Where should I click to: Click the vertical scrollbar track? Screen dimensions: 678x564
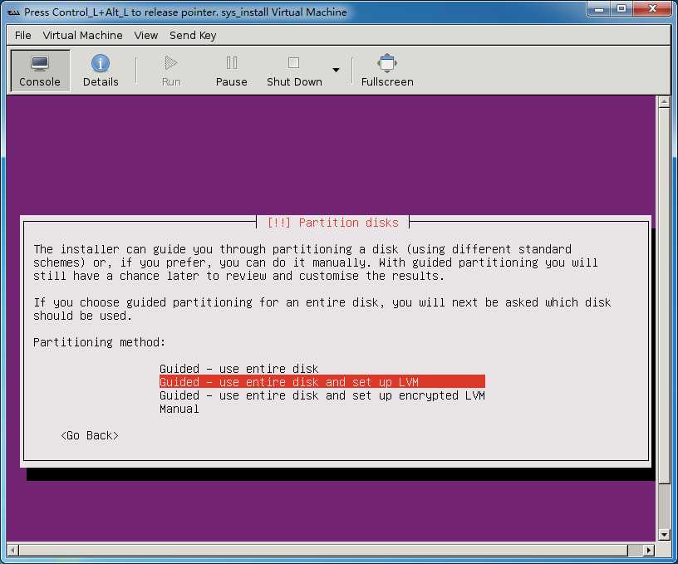[x=664, y=507]
